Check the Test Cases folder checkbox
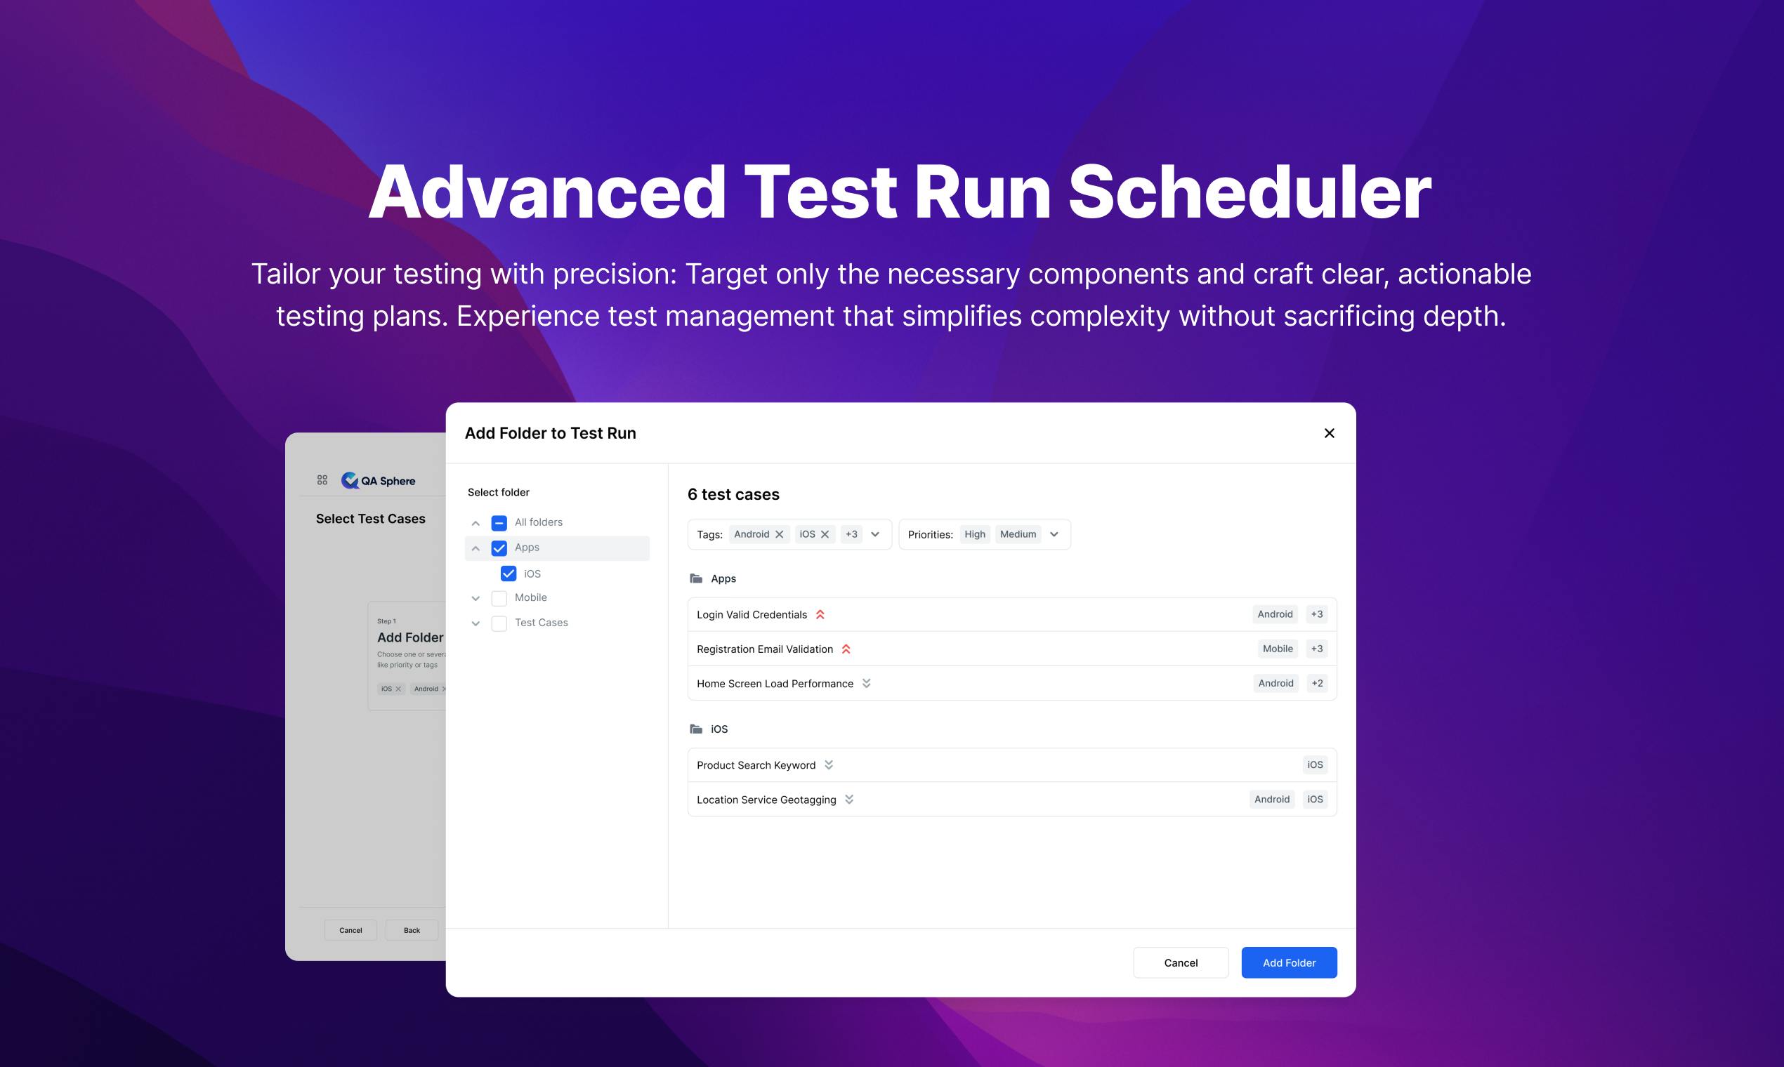 pyautogui.click(x=499, y=623)
